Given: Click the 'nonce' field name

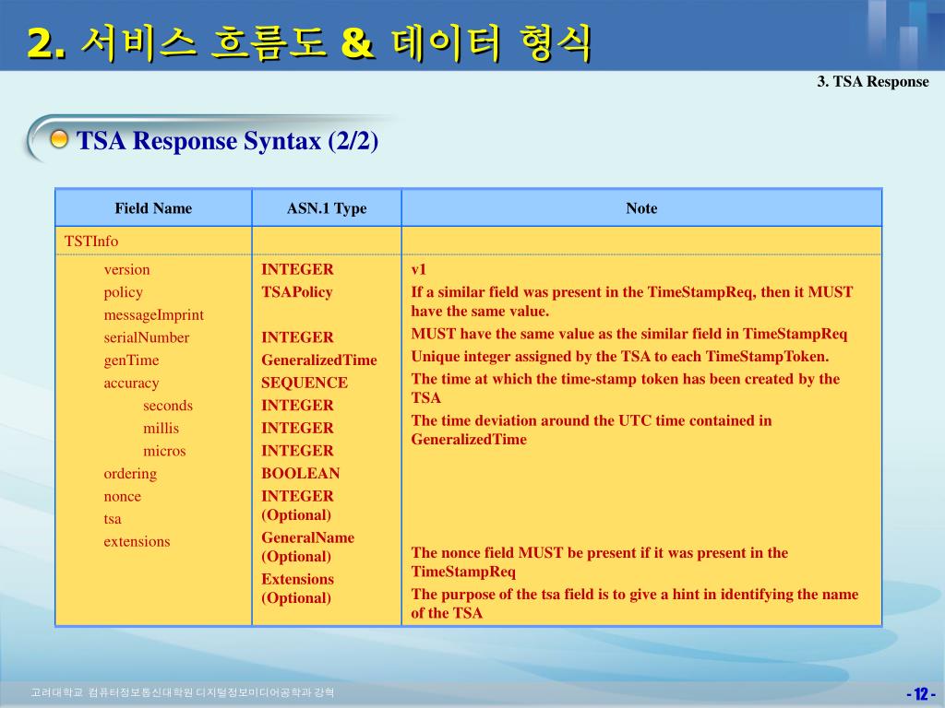Looking at the screenshot, I should (x=123, y=497).
